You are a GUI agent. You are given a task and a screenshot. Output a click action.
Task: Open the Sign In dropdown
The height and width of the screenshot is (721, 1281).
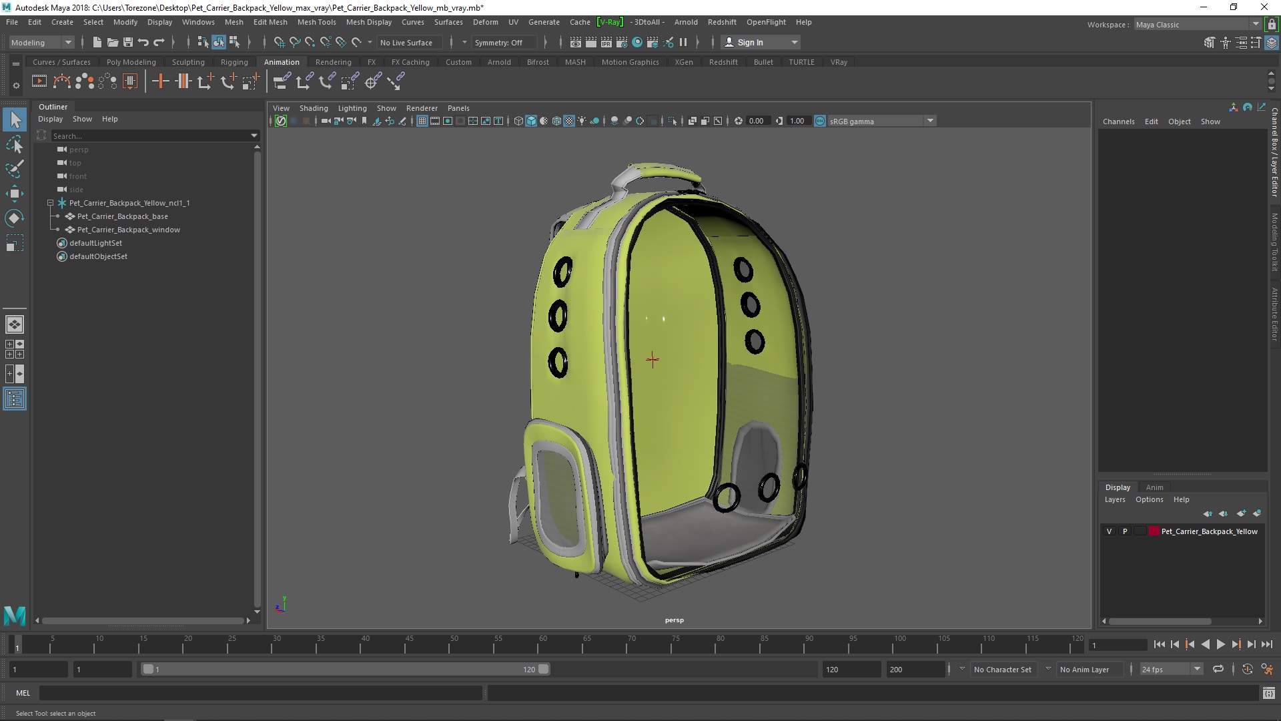tap(761, 42)
